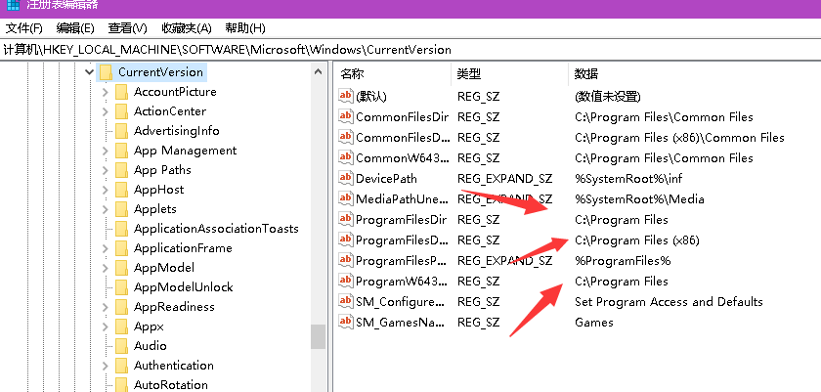Click the string icon beside DevicePath
The image size is (821, 392).
pos(345,178)
